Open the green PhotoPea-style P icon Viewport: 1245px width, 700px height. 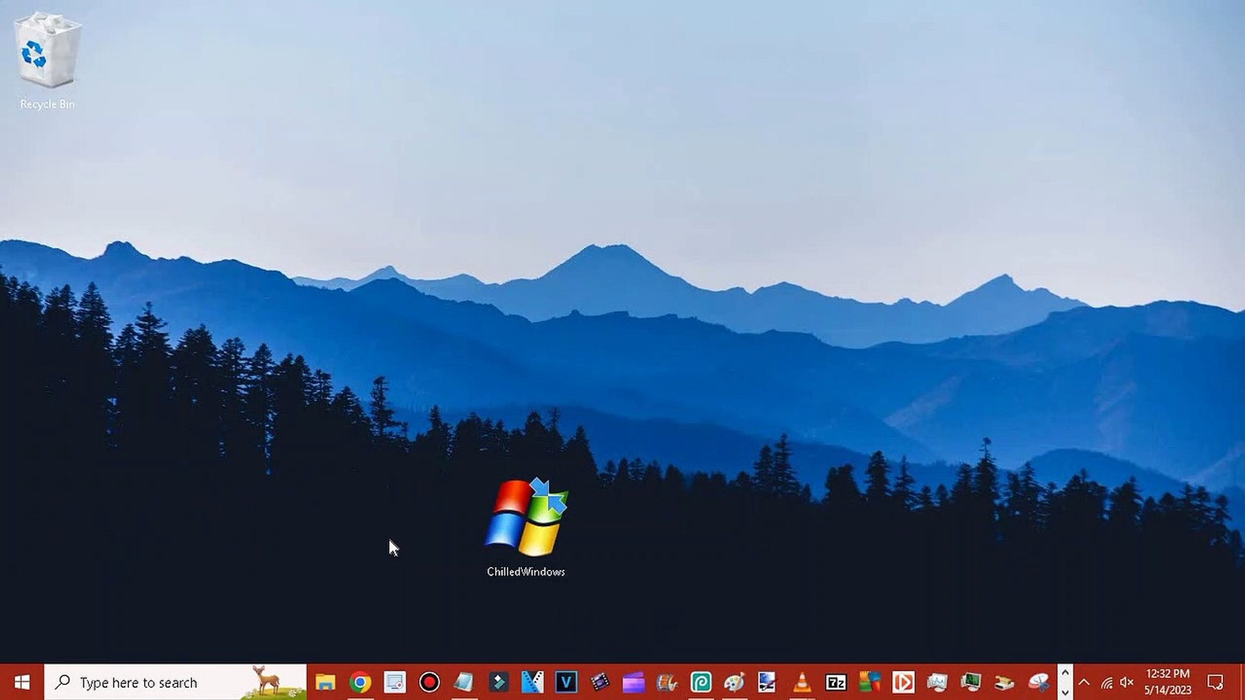click(x=701, y=682)
